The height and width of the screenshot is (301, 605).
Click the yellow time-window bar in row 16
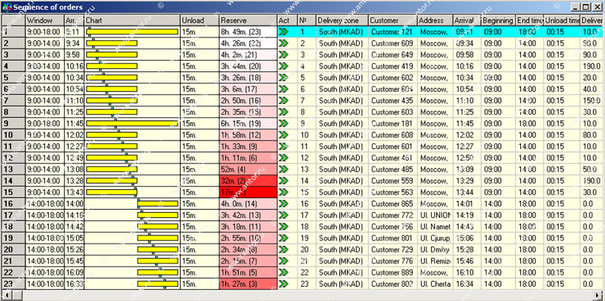coord(158,203)
